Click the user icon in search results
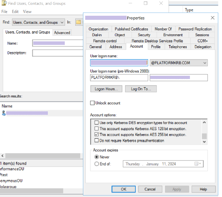The image size is (222, 197). 4,113
